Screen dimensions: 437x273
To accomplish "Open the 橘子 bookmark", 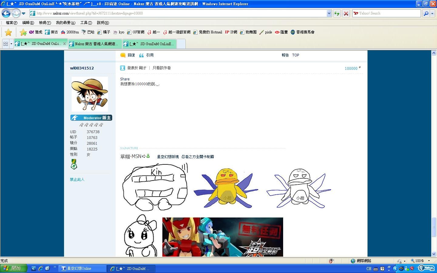I will point(103,32).
